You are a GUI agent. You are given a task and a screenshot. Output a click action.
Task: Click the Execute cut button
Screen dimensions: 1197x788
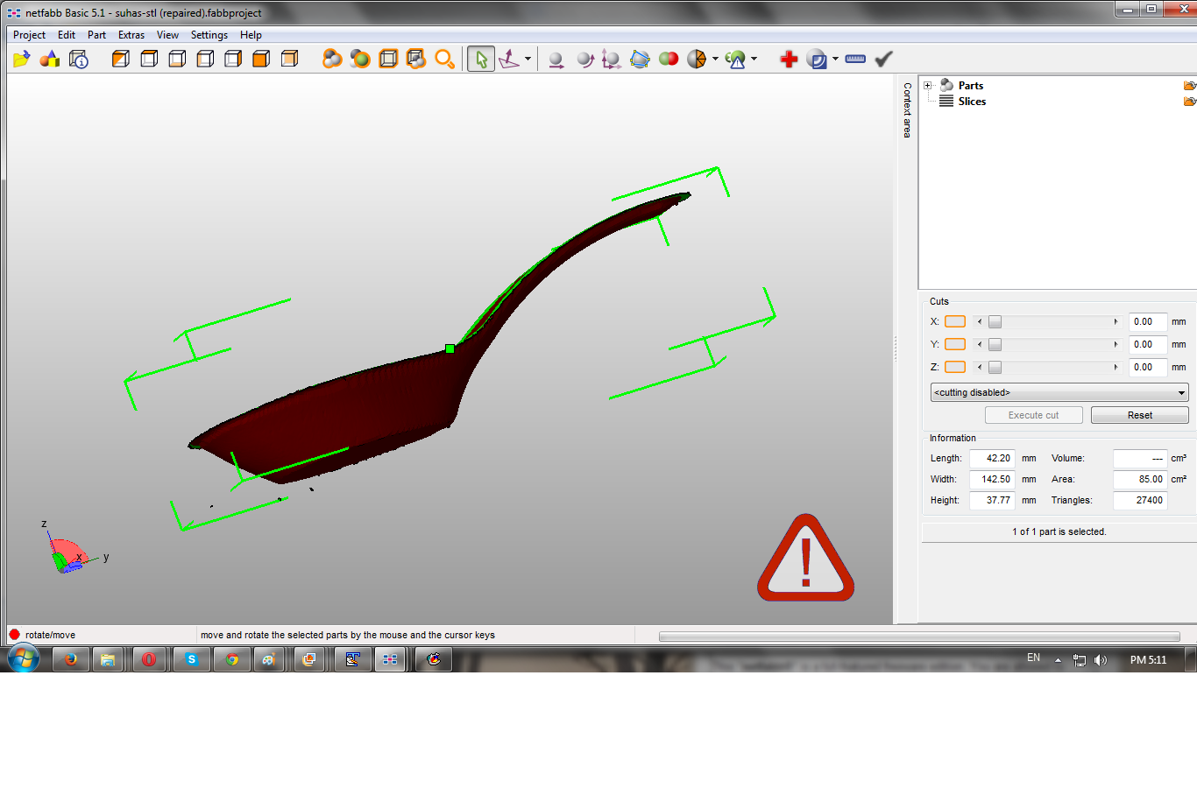point(1034,415)
